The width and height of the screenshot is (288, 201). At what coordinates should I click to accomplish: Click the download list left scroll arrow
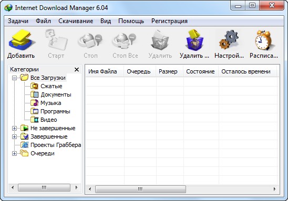click(x=90, y=189)
